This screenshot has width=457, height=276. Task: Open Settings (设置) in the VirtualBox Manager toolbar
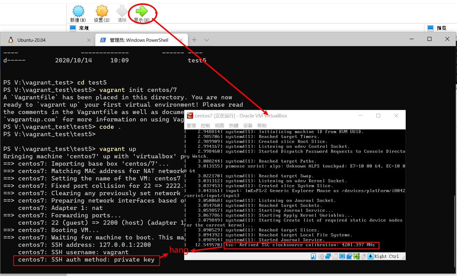pyautogui.click(x=102, y=11)
